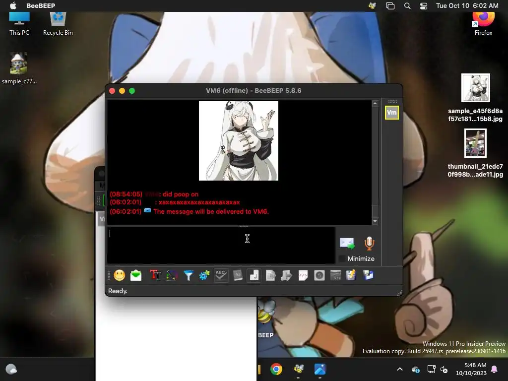The height and width of the screenshot is (381, 508).
Task: Open Windows notifications bell icon
Action: tap(494, 369)
